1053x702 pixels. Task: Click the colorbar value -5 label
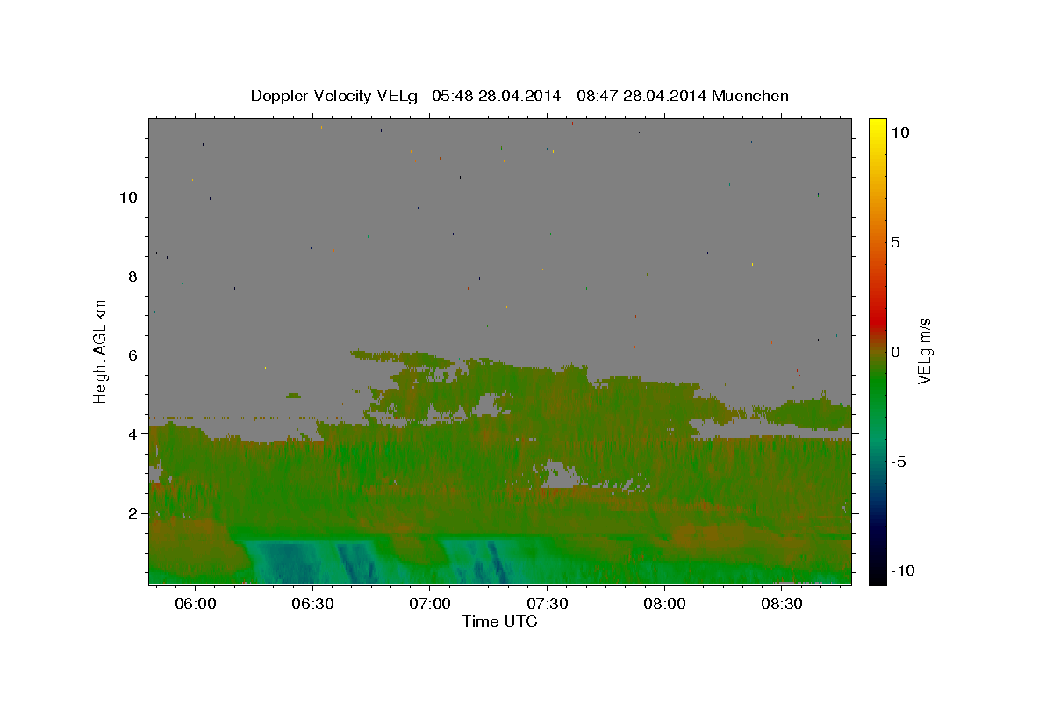[899, 462]
